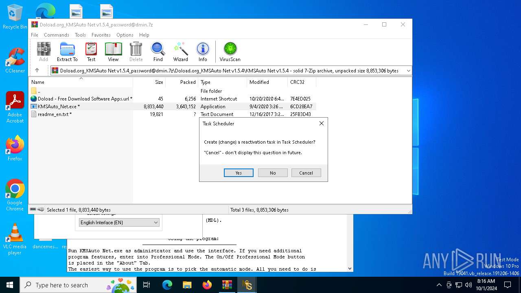Go up one folder level arrow
521x293 pixels.
(x=37, y=70)
